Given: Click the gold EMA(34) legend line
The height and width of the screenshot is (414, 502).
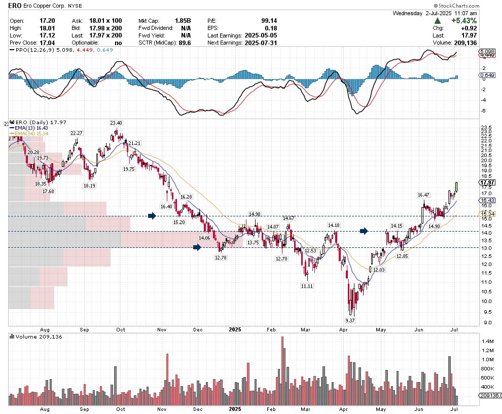Looking at the screenshot, I should click(x=12, y=133).
